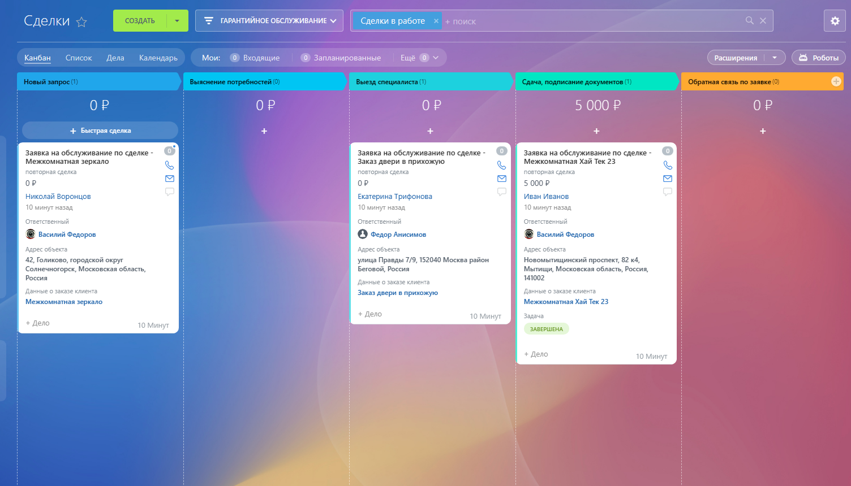Open the settings gear menu
The width and height of the screenshot is (851, 486).
coord(835,21)
